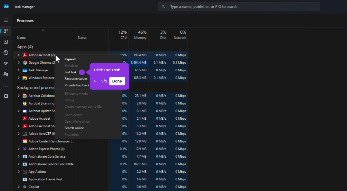Click the Copilot process icon

(x=25, y=187)
